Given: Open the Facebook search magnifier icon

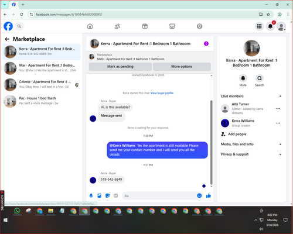Looking at the screenshot, I should [19, 26].
